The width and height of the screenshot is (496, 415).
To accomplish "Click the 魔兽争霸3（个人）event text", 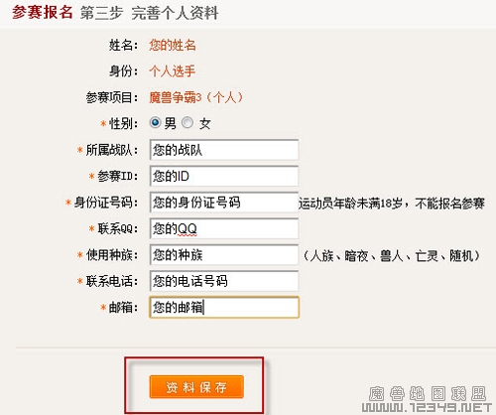I will [195, 97].
